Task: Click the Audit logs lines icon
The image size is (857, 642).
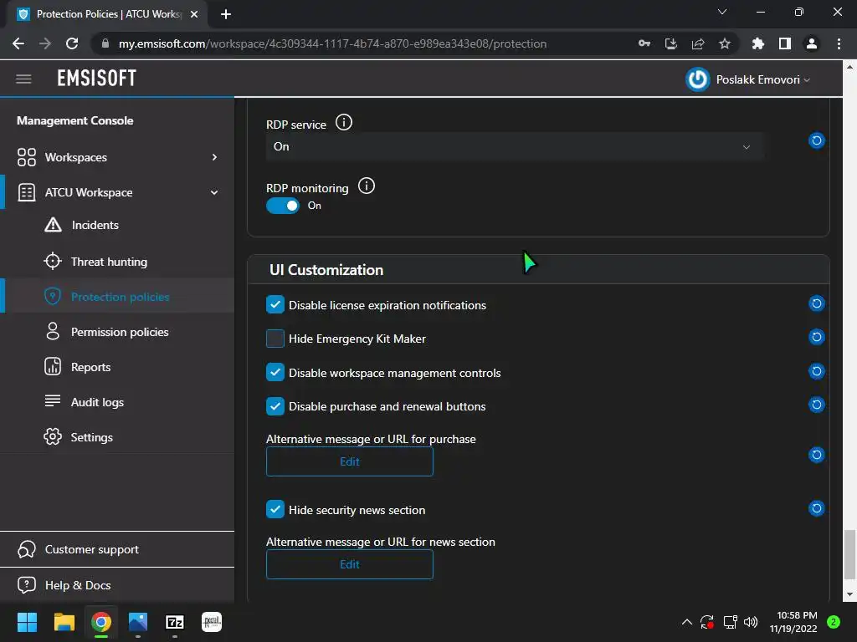Action: [53, 400]
